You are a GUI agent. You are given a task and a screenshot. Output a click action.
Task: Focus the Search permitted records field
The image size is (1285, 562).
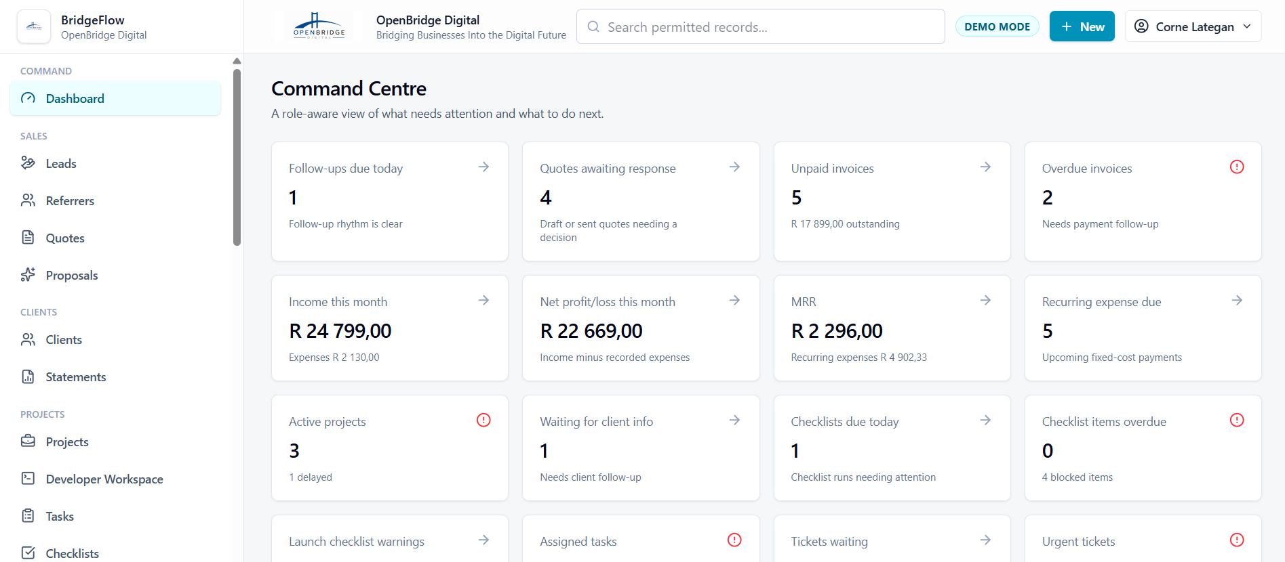coord(760,26)
